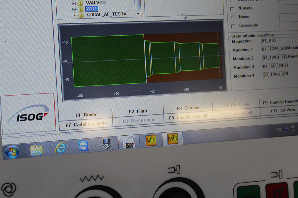
Task: Click the Windows Start orb
Action: 12,152
